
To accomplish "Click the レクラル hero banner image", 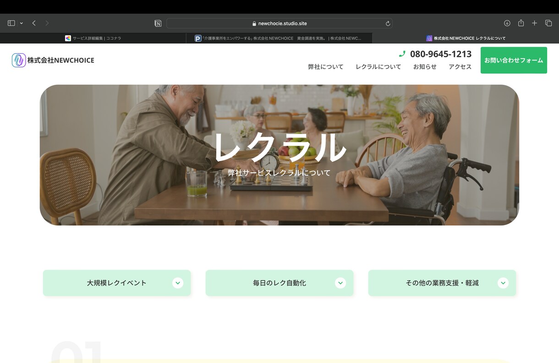I will pyautogui.click(x=279, y=155).
